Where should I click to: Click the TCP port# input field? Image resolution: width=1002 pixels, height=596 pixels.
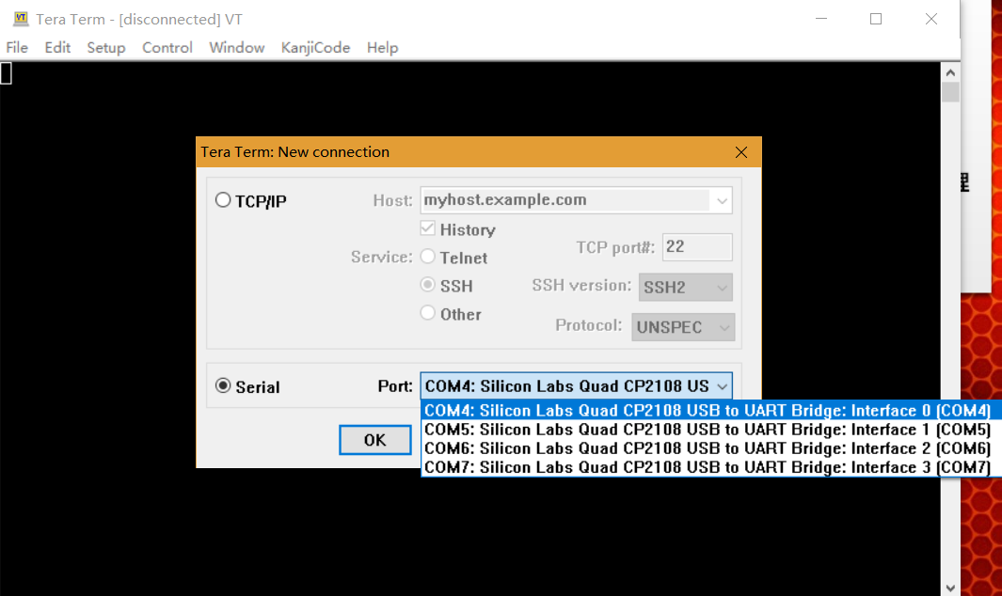[x=696, y=246]
